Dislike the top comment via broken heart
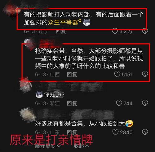Screen dimensions: 155x152 click(145, 31)
